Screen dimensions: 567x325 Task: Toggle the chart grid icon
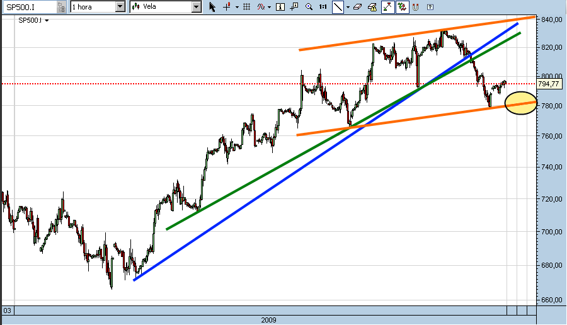click(x=246, y=7)
